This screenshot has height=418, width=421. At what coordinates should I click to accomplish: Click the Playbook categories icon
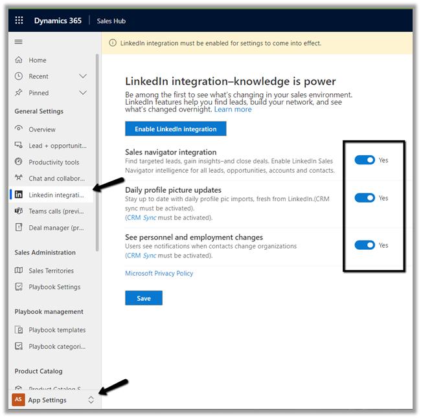19,346
